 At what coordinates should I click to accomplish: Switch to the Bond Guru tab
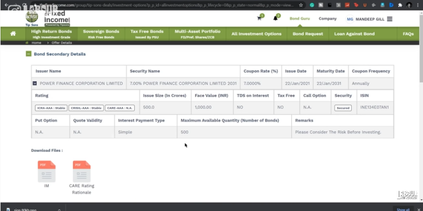[300, 19]
